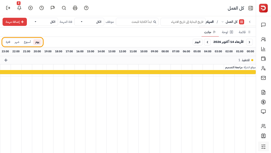Click the start-to-end date range field

[x=183, y=22]
